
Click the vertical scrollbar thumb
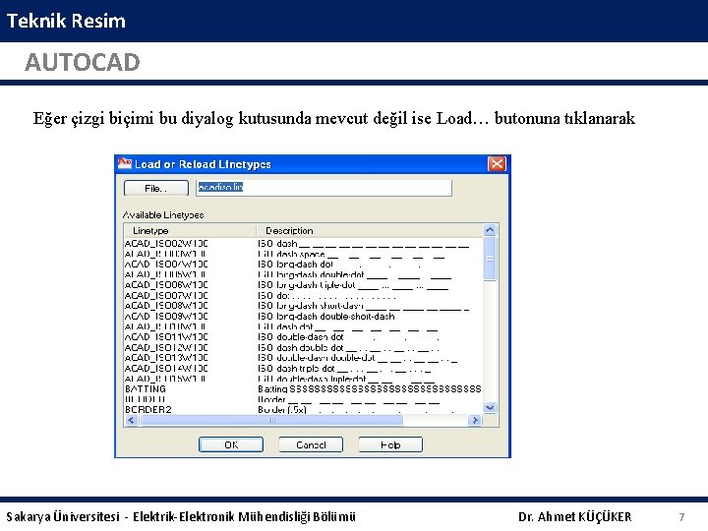490,259
